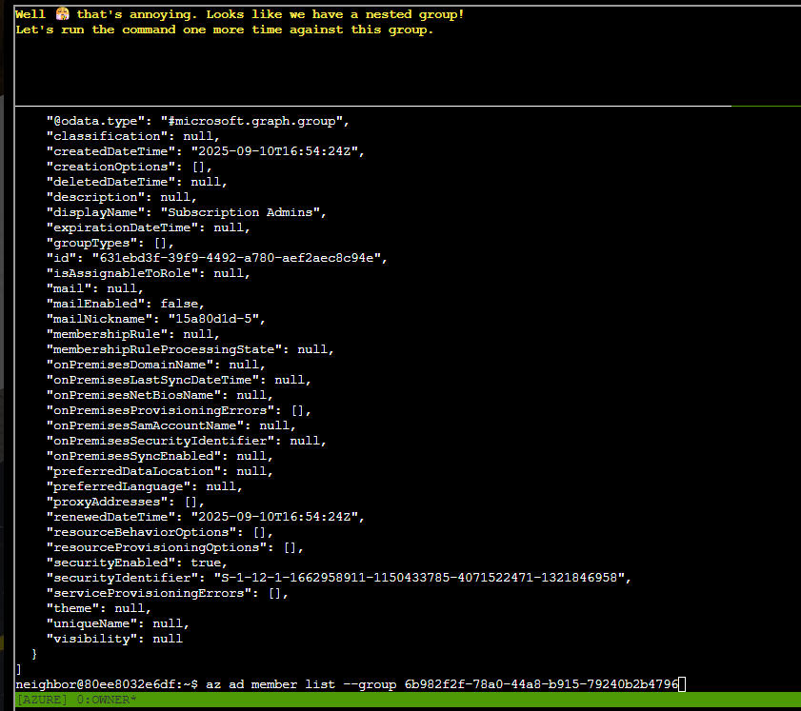Click the [AZURE] session name in status bar
This screenshot has width=801, height=711.
coord(41,700)
